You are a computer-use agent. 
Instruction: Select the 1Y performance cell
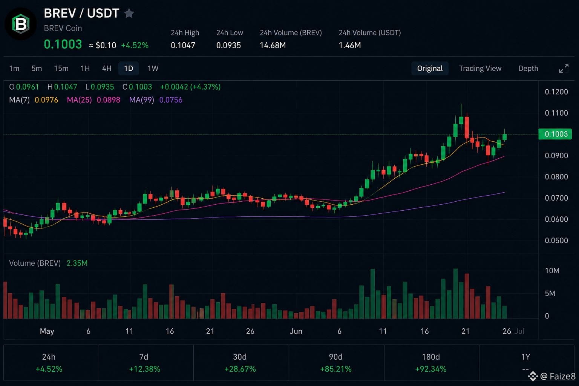[527, 363]
